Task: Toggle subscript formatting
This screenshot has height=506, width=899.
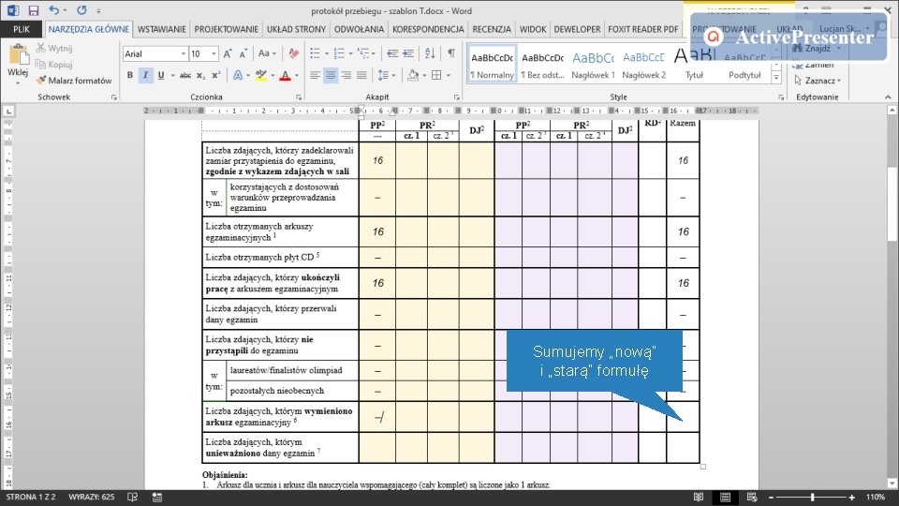Action: [x=200, y=75]
